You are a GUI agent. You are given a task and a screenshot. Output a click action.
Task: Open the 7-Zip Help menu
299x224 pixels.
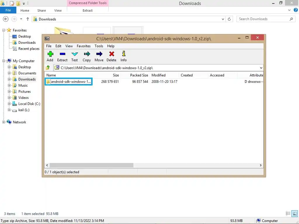pyautogui.click(x=111, y=46)
